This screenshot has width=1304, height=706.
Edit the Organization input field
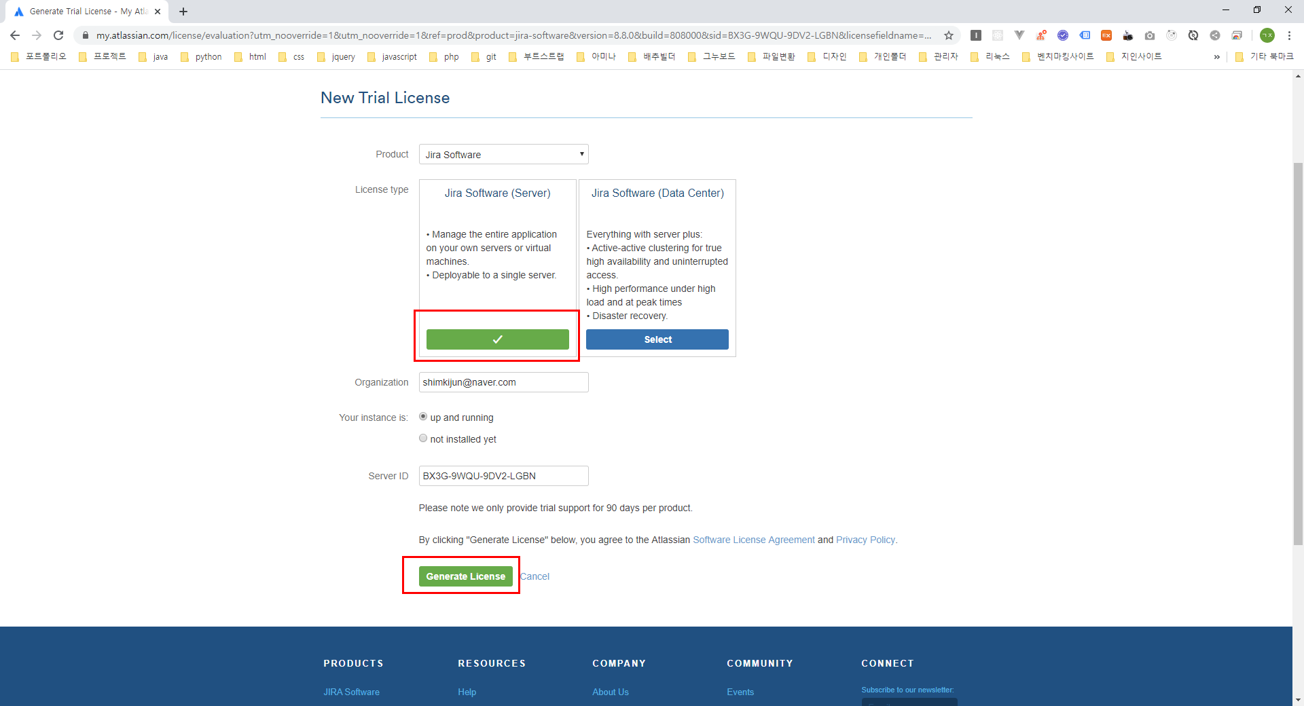(503, 382)
